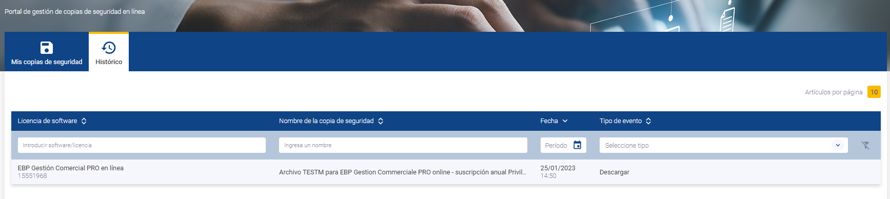This screenshot has width=890, height=199.
Task: Toggle Fecha sort direction chevron
Action: (x=565, y=121)
